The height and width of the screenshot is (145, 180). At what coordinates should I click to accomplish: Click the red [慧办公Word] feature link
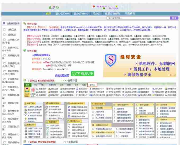pos(34,39)
